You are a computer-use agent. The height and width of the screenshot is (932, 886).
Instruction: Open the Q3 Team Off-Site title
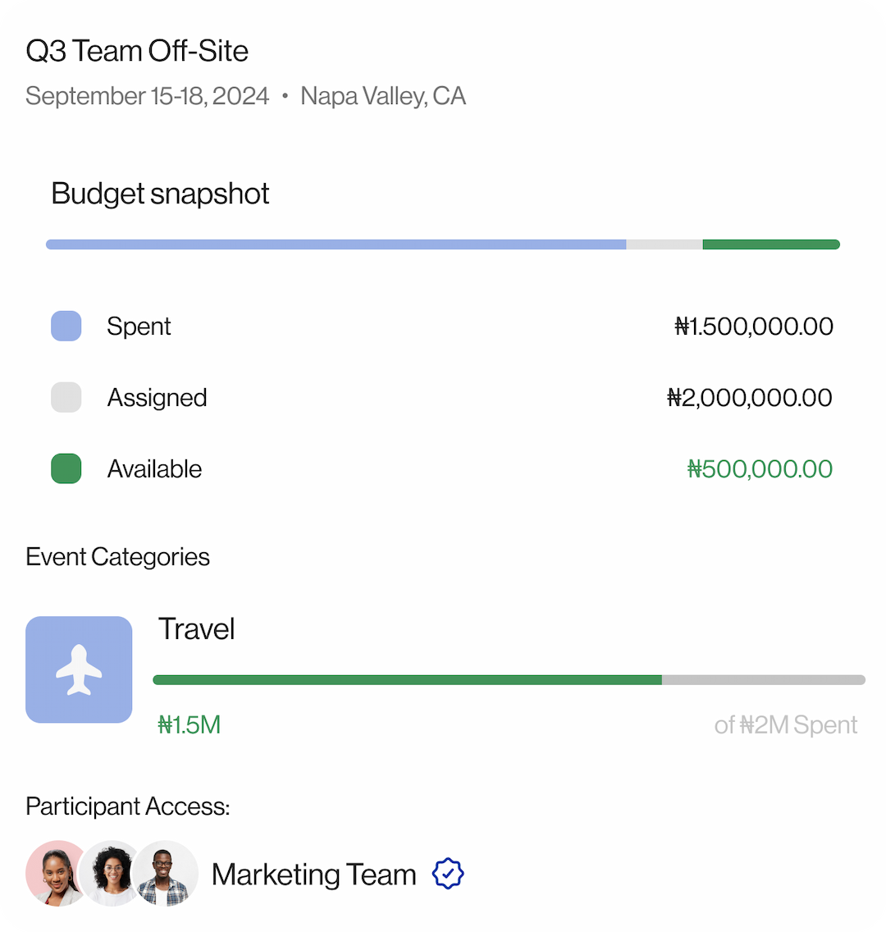(137, 51)
